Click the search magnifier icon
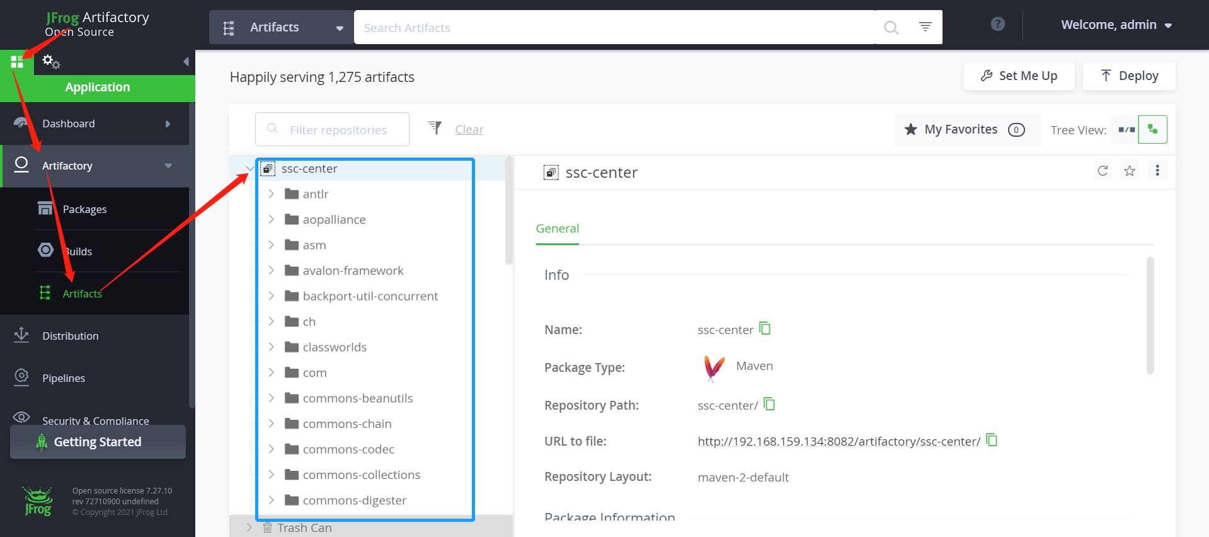The width and height of the screenshot is (1209, 537). (891, 28)
